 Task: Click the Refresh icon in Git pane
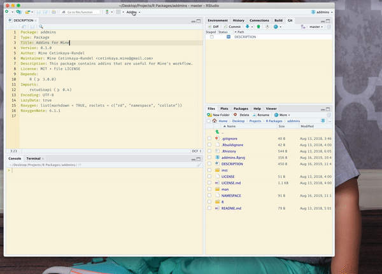pos(329,27)
